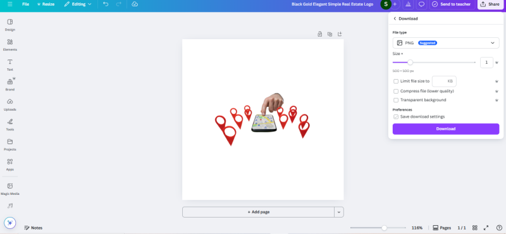Screen dimensions: 506x234
Task: Open the Projects panel
Action: click(x=10, y=145)
